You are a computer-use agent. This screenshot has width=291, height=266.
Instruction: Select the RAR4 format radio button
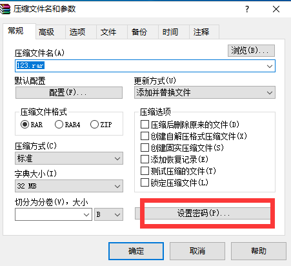pos(59,125)
